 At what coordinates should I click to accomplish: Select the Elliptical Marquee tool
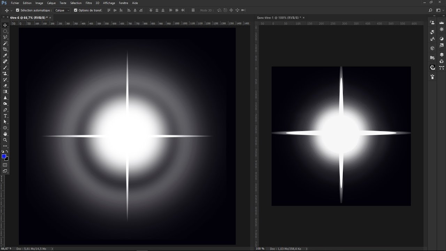(x=5, y=31)
